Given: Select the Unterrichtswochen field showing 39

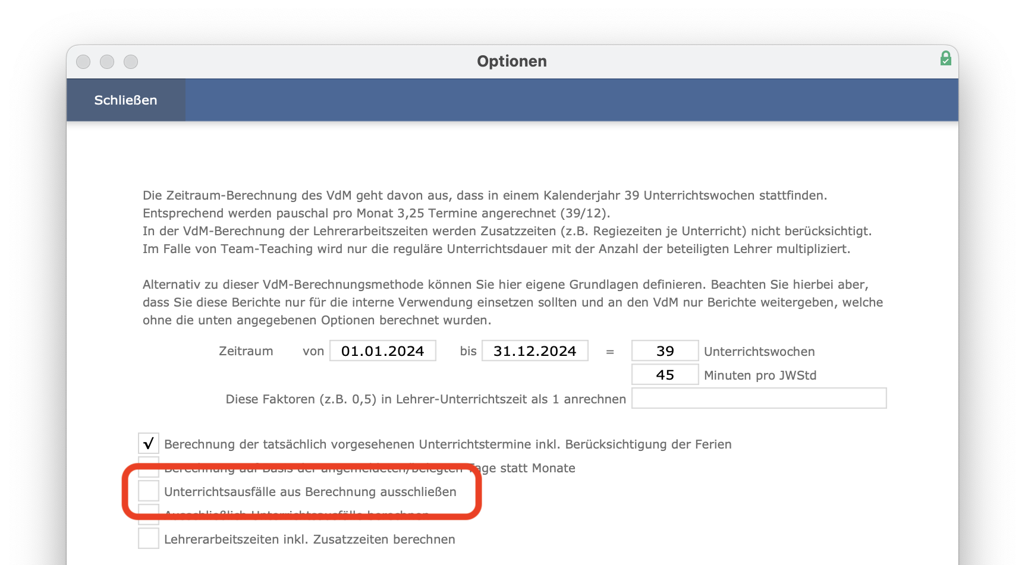Looking at the screenshot, I should pos(665,351).
